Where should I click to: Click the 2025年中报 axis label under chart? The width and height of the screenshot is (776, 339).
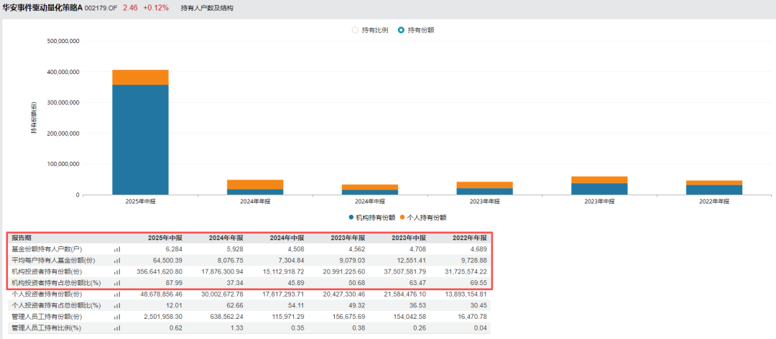tap(141, 202)
